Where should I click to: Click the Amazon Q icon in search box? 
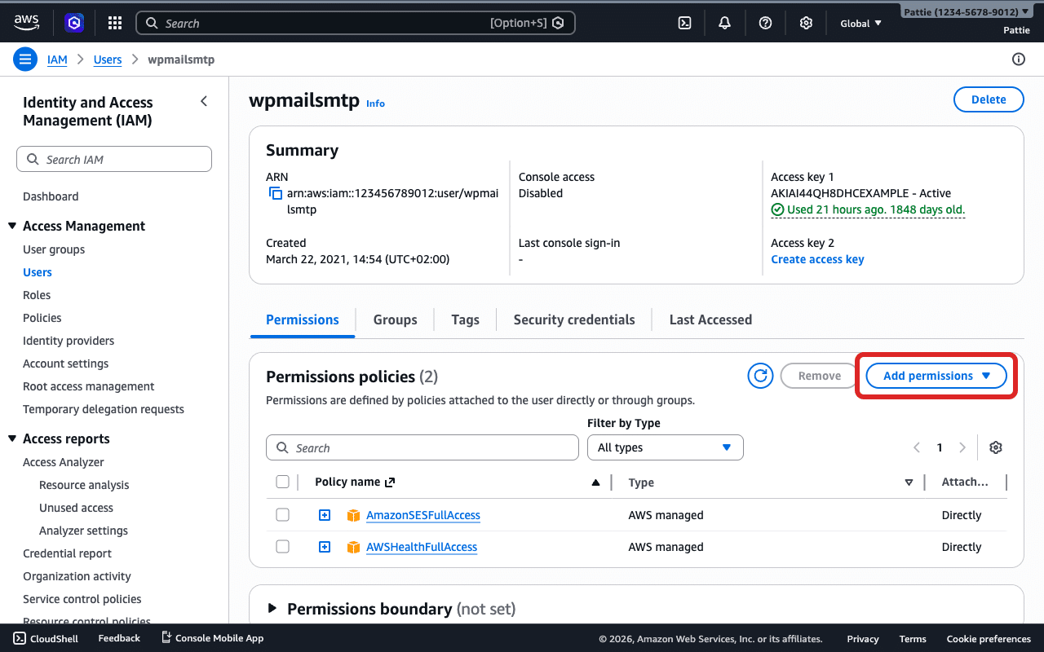[x=558, y=23]
